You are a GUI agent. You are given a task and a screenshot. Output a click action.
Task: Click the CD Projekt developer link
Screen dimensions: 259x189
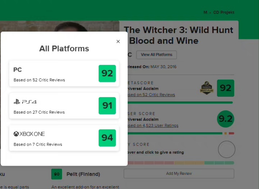223,13
